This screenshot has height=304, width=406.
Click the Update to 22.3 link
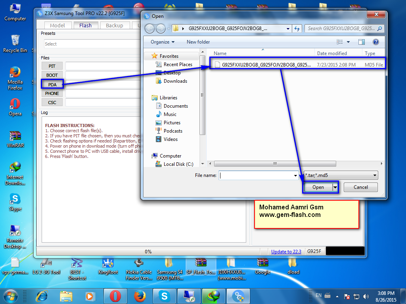[286, 251]
